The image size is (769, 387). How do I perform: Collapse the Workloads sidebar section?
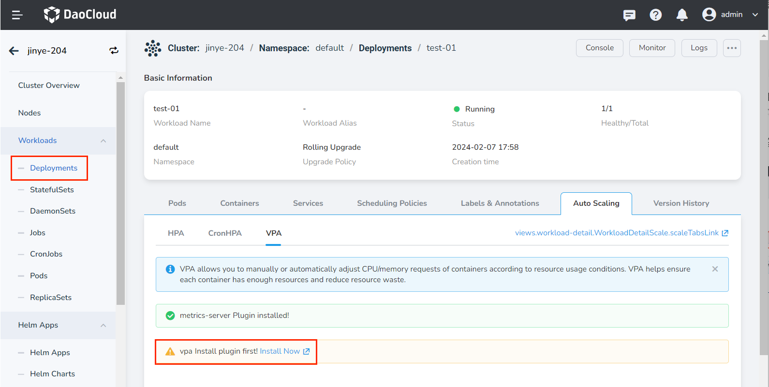[103, 141]
